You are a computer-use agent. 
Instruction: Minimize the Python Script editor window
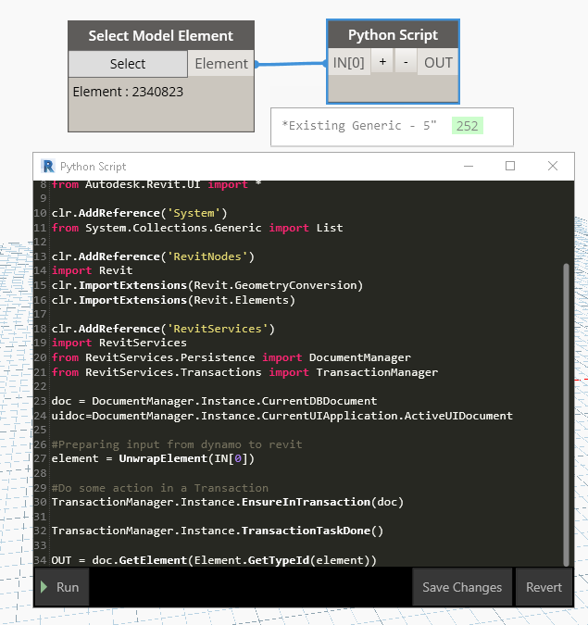pos(469,166)
